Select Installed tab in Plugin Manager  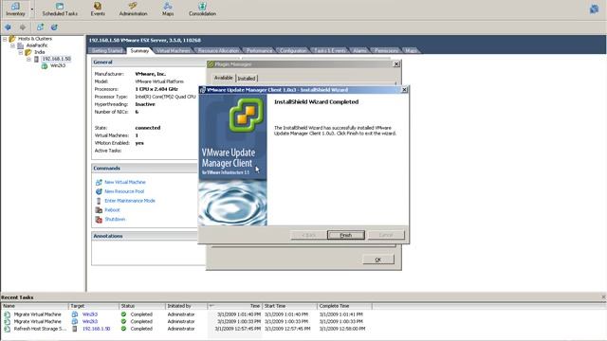pos(247,78)
